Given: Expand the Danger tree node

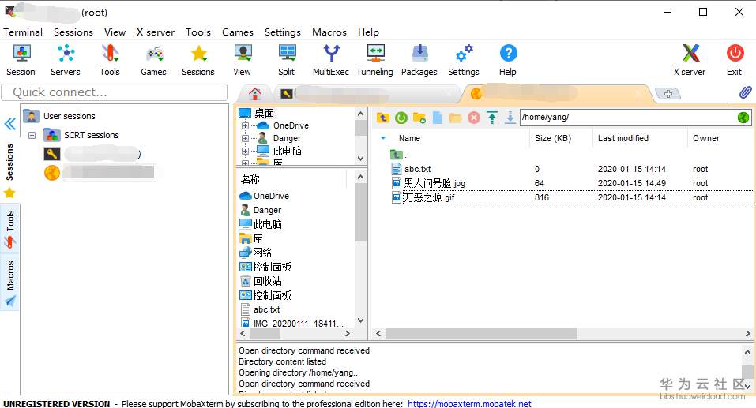Looking at the screenshot, I should (x=245, y=138).
